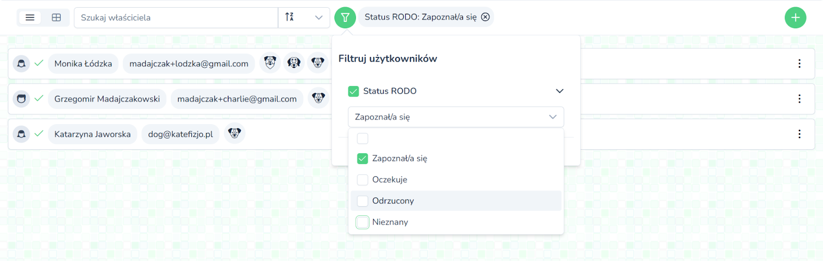This screenshot has width=823, height=261.
Task: Click Katarzyna Jaworska's avatar icon
Action: pyautogui.click(x=21, y=134)
